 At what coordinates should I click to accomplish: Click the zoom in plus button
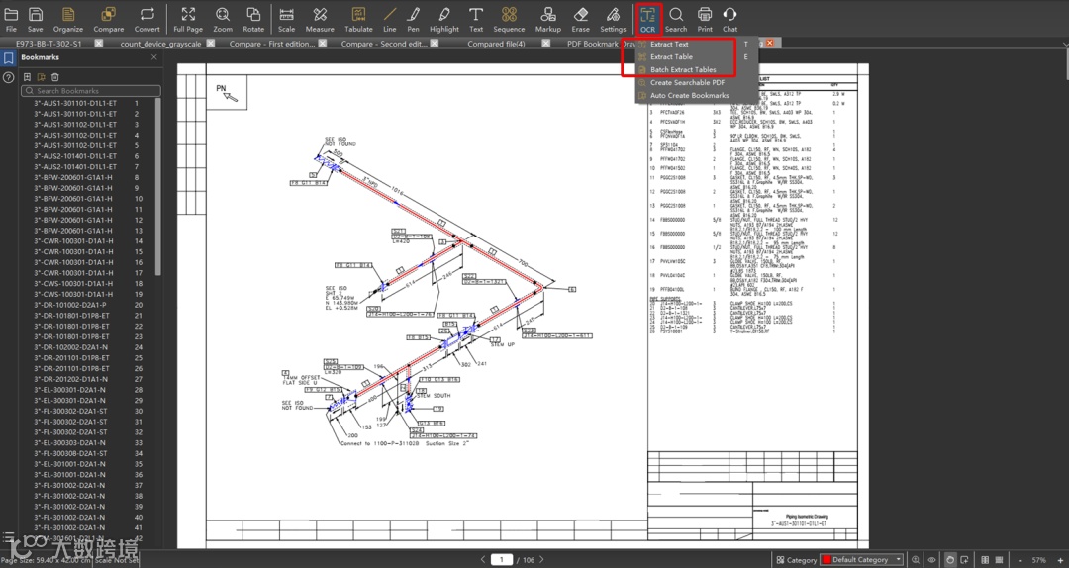tap(1061, 560)
